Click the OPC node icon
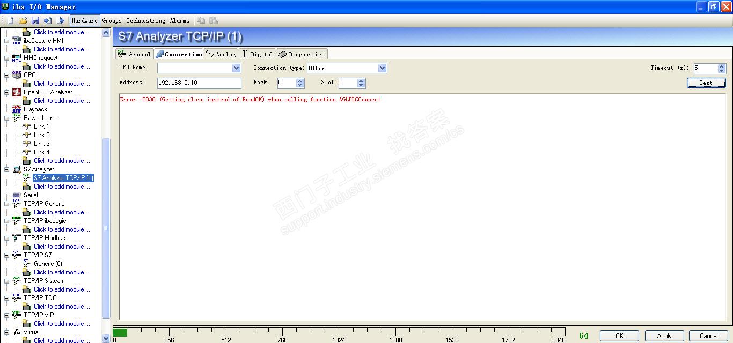The height and width of the screenshot is (343, 733). (17, 75)
